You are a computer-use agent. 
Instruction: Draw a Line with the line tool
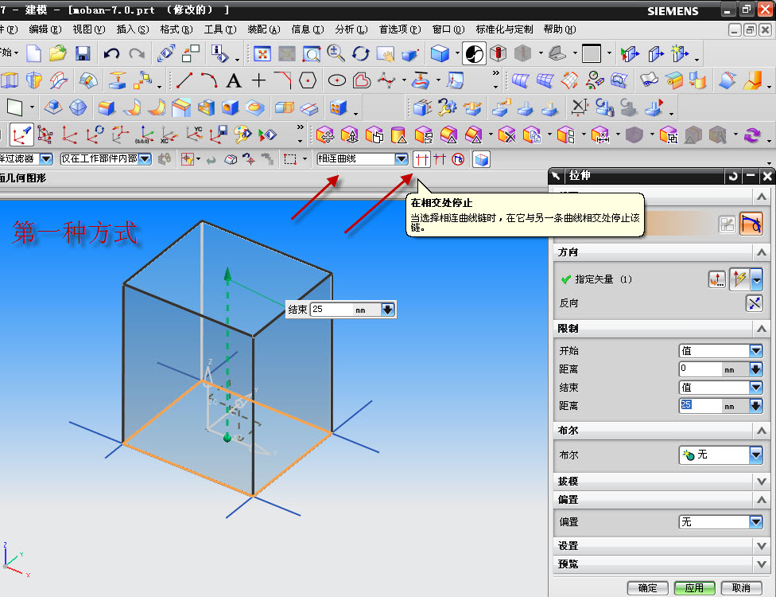tap(184, 80)
